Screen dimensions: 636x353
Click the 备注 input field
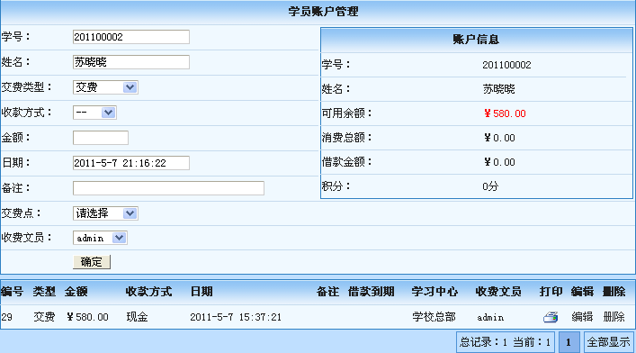(168, 188)
